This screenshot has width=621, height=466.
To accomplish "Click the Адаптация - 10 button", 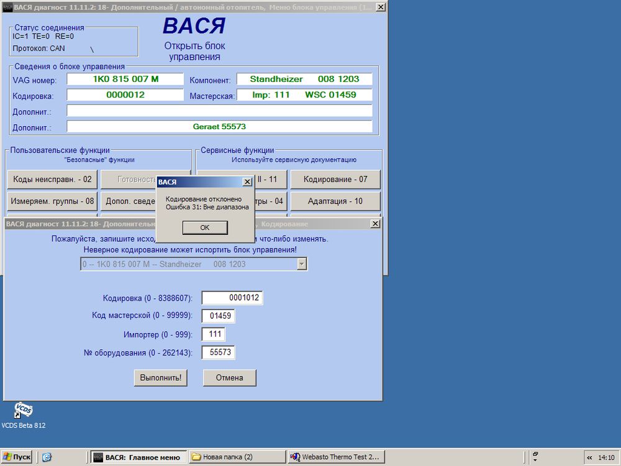I will click(x=335, y=201).
